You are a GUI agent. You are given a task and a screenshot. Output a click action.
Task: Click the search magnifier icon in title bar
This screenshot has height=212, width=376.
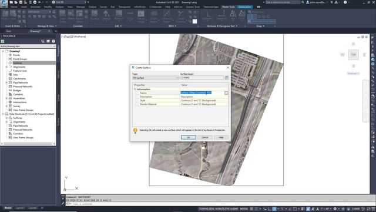(x=303, y=2)
